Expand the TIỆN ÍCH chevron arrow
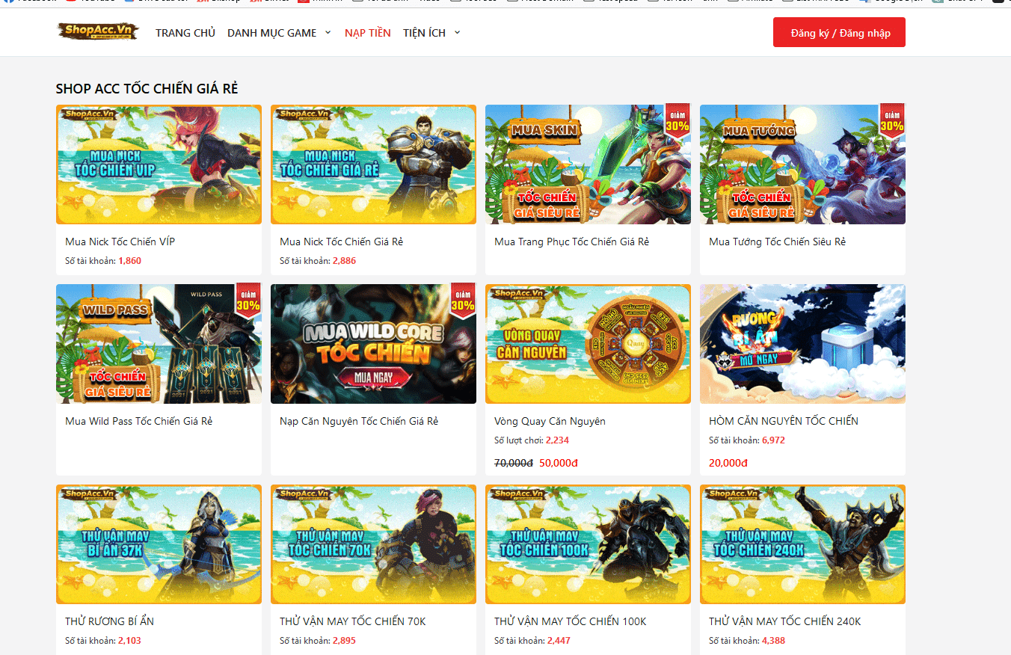 tap(457, 33)
